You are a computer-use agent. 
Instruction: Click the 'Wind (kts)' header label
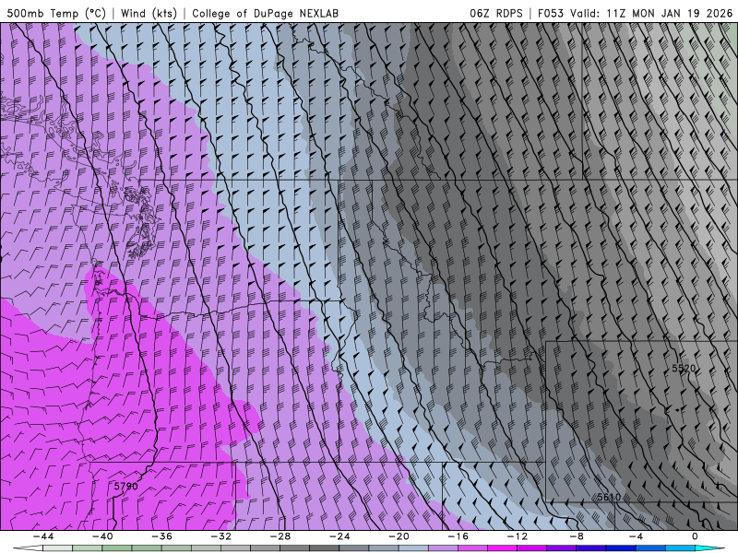(x=149, y=13)
